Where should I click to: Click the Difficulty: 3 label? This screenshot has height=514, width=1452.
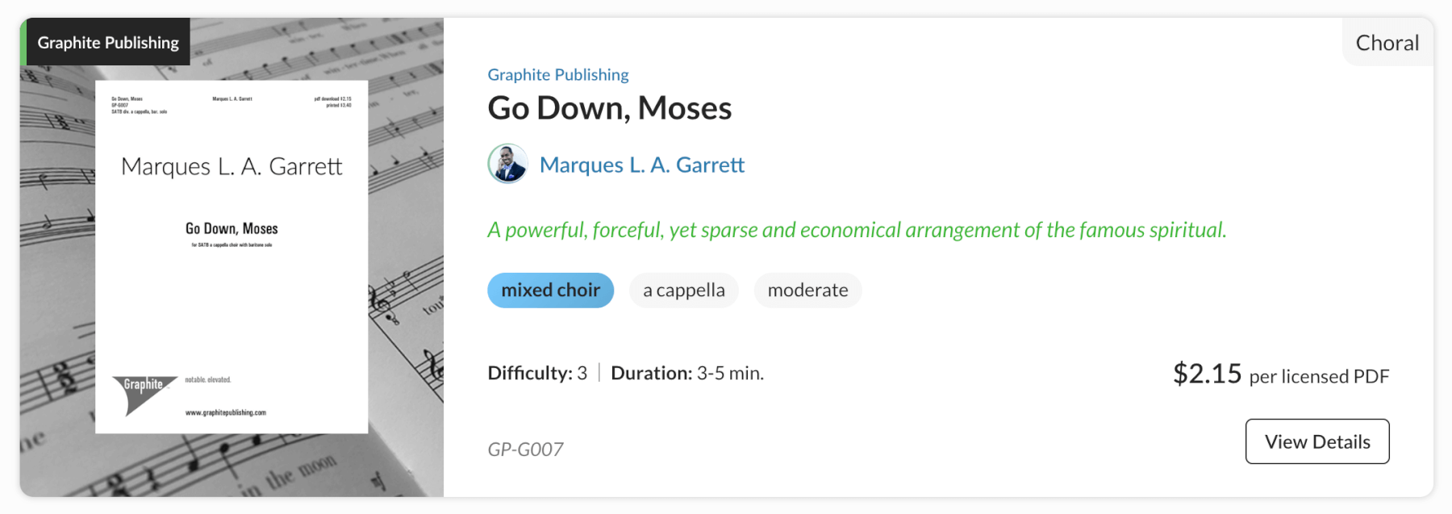tap(537, 374)
